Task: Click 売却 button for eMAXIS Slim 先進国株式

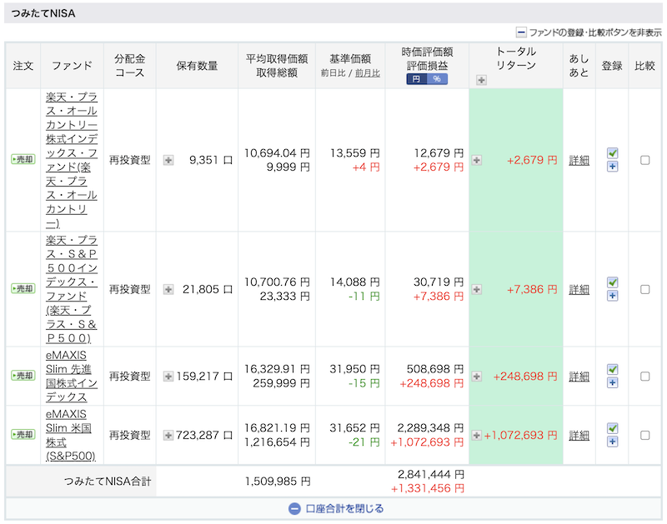Action: [x=23, y=376]
